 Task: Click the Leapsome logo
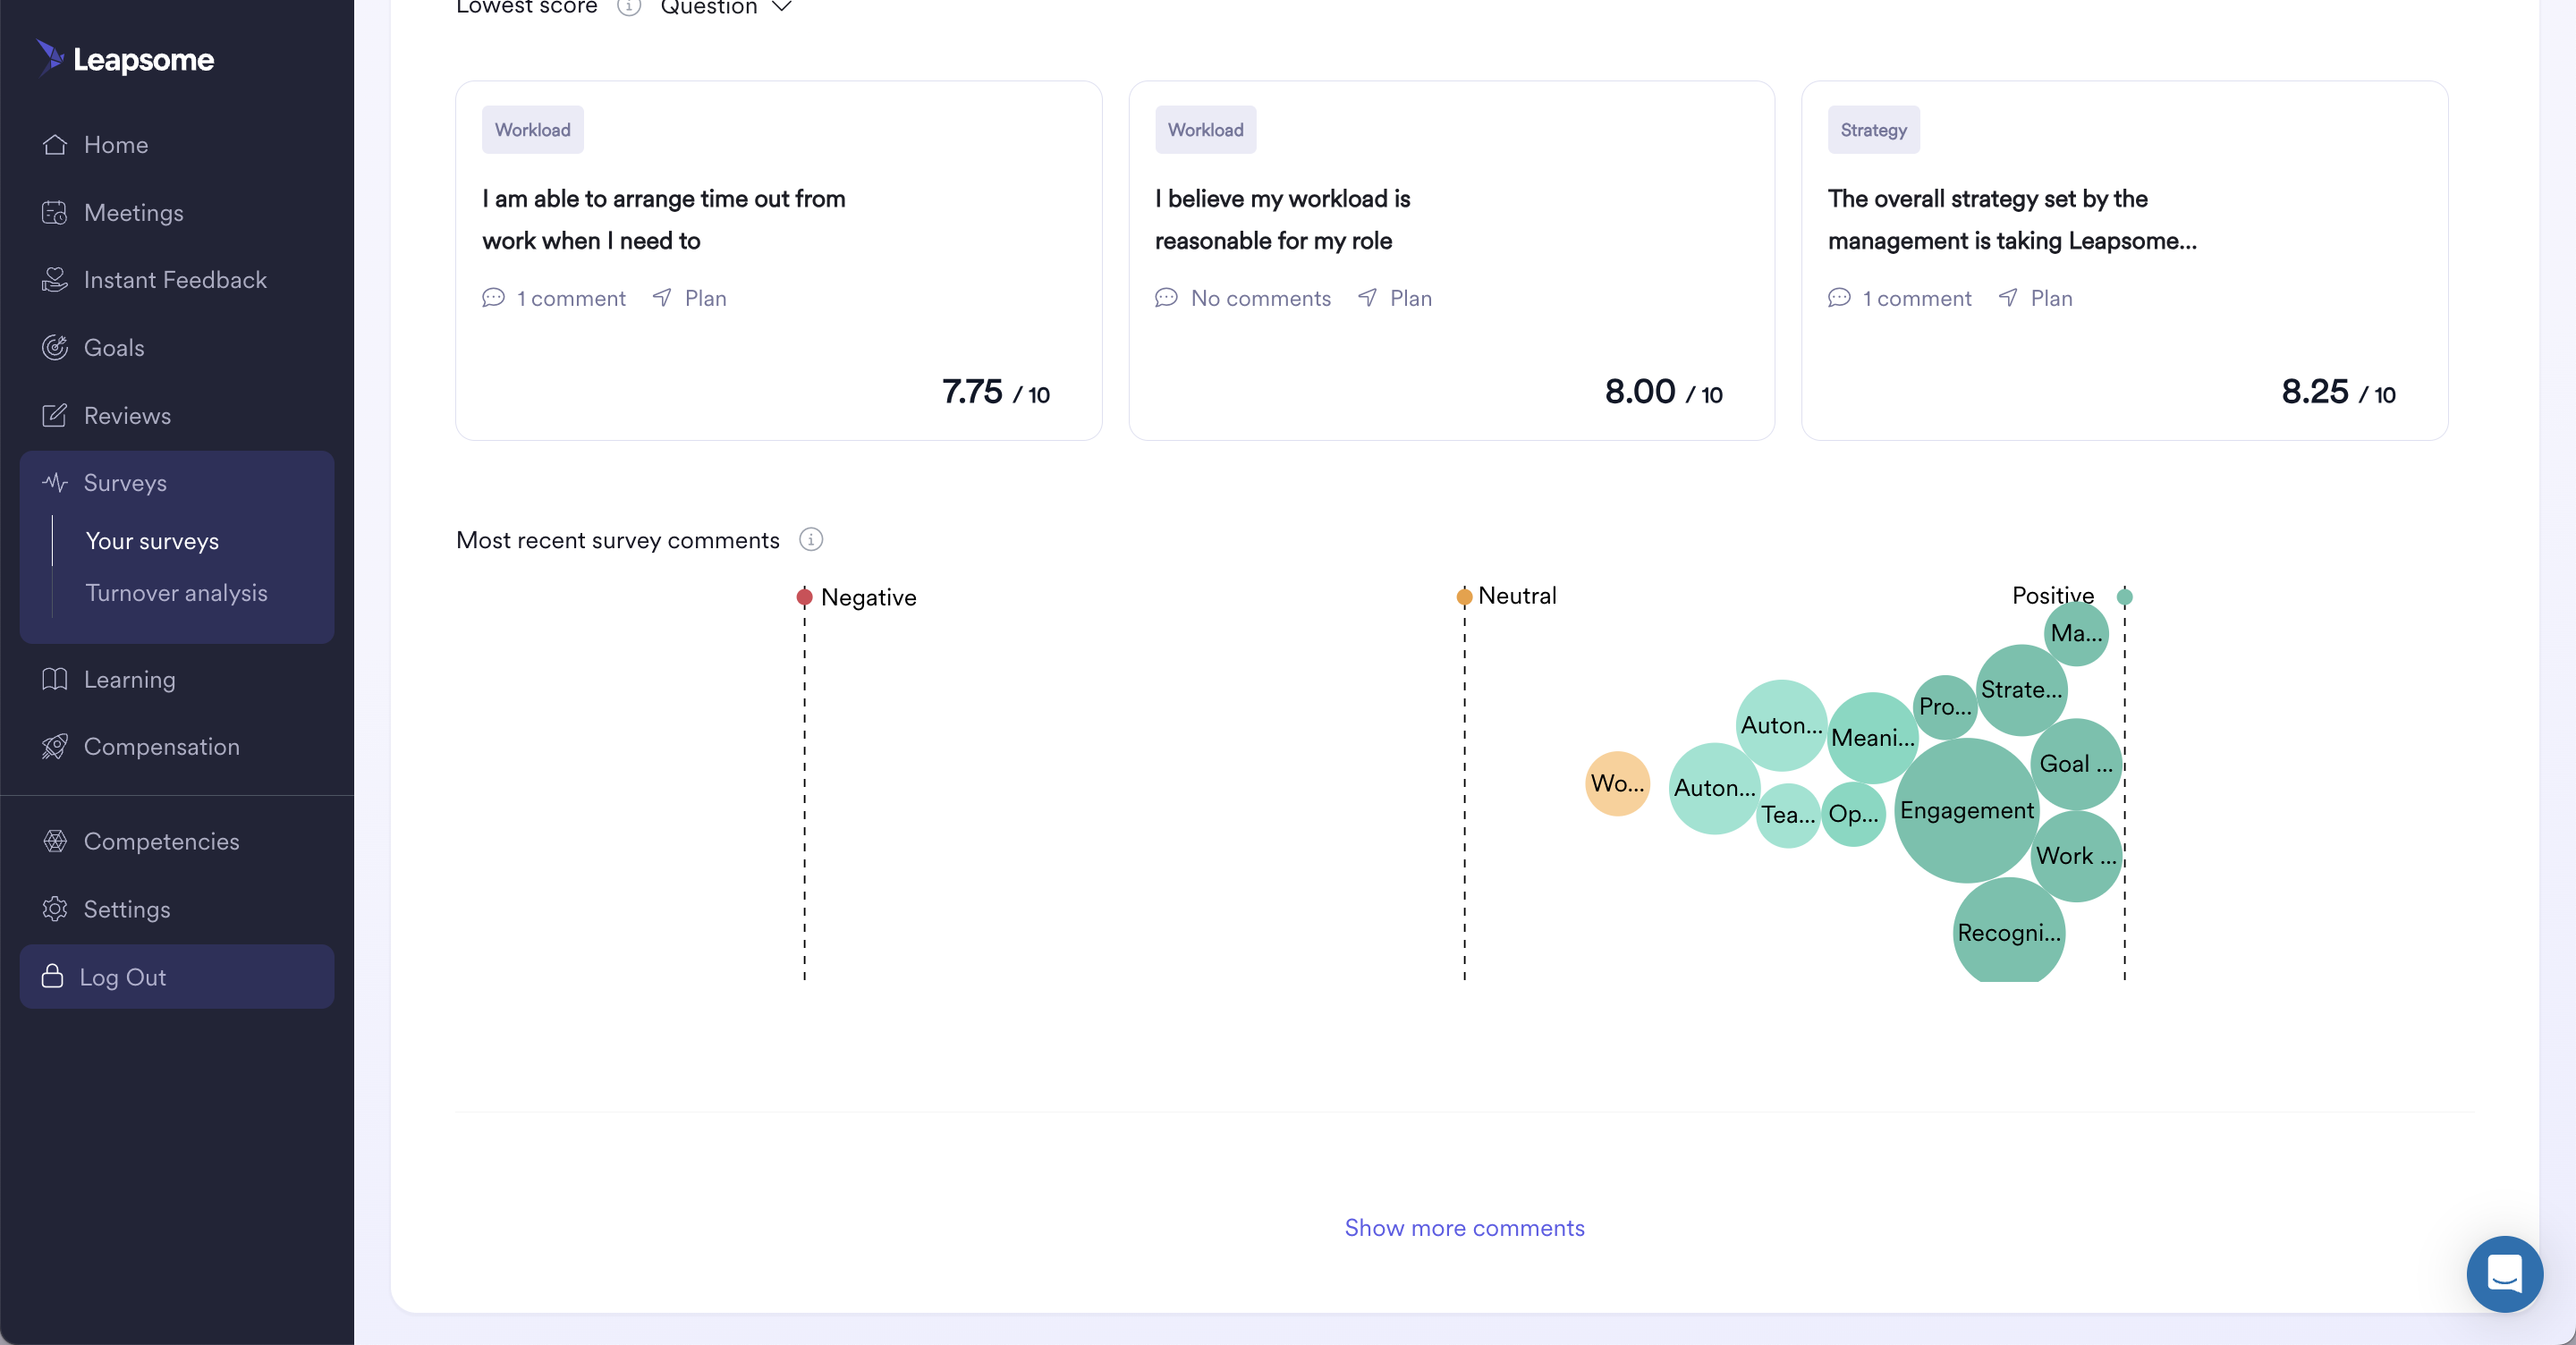126,59
